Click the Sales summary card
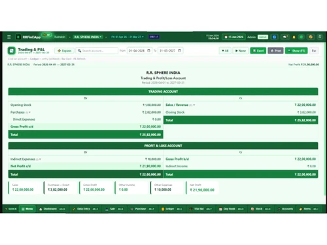The width and height of the screenshot is (327, 245). [x=25, y=188]
